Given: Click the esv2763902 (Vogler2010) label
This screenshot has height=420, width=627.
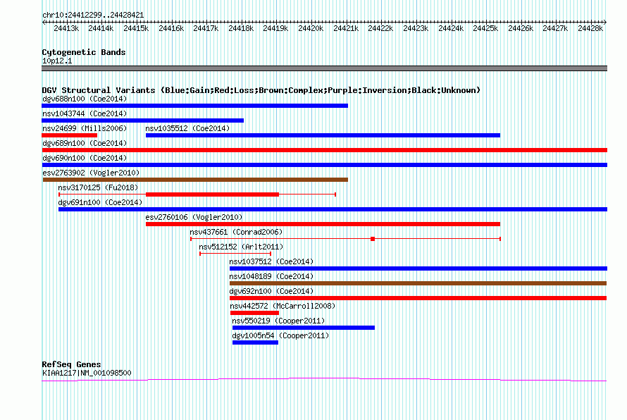Looking at the screenshot, I should click(91, 173).
